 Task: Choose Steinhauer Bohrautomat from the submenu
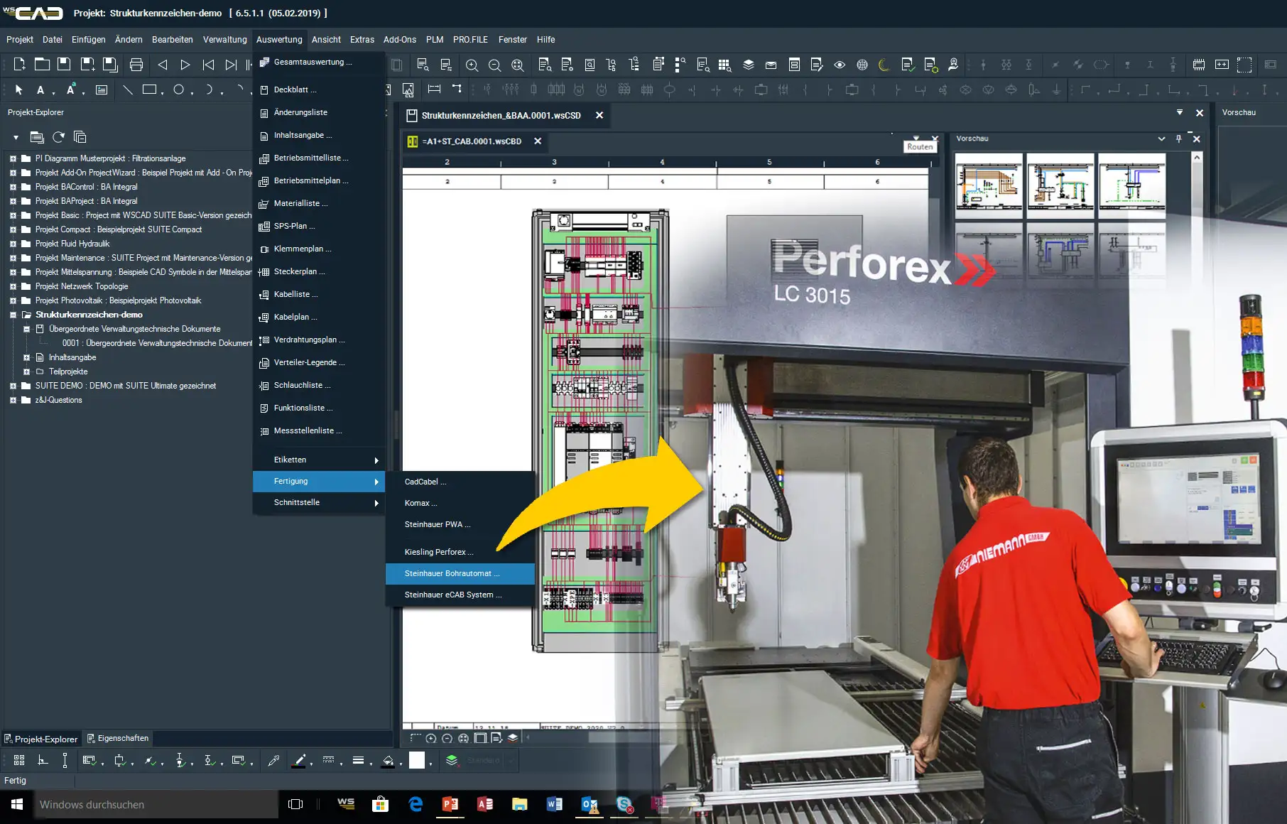tap(460, 573)
